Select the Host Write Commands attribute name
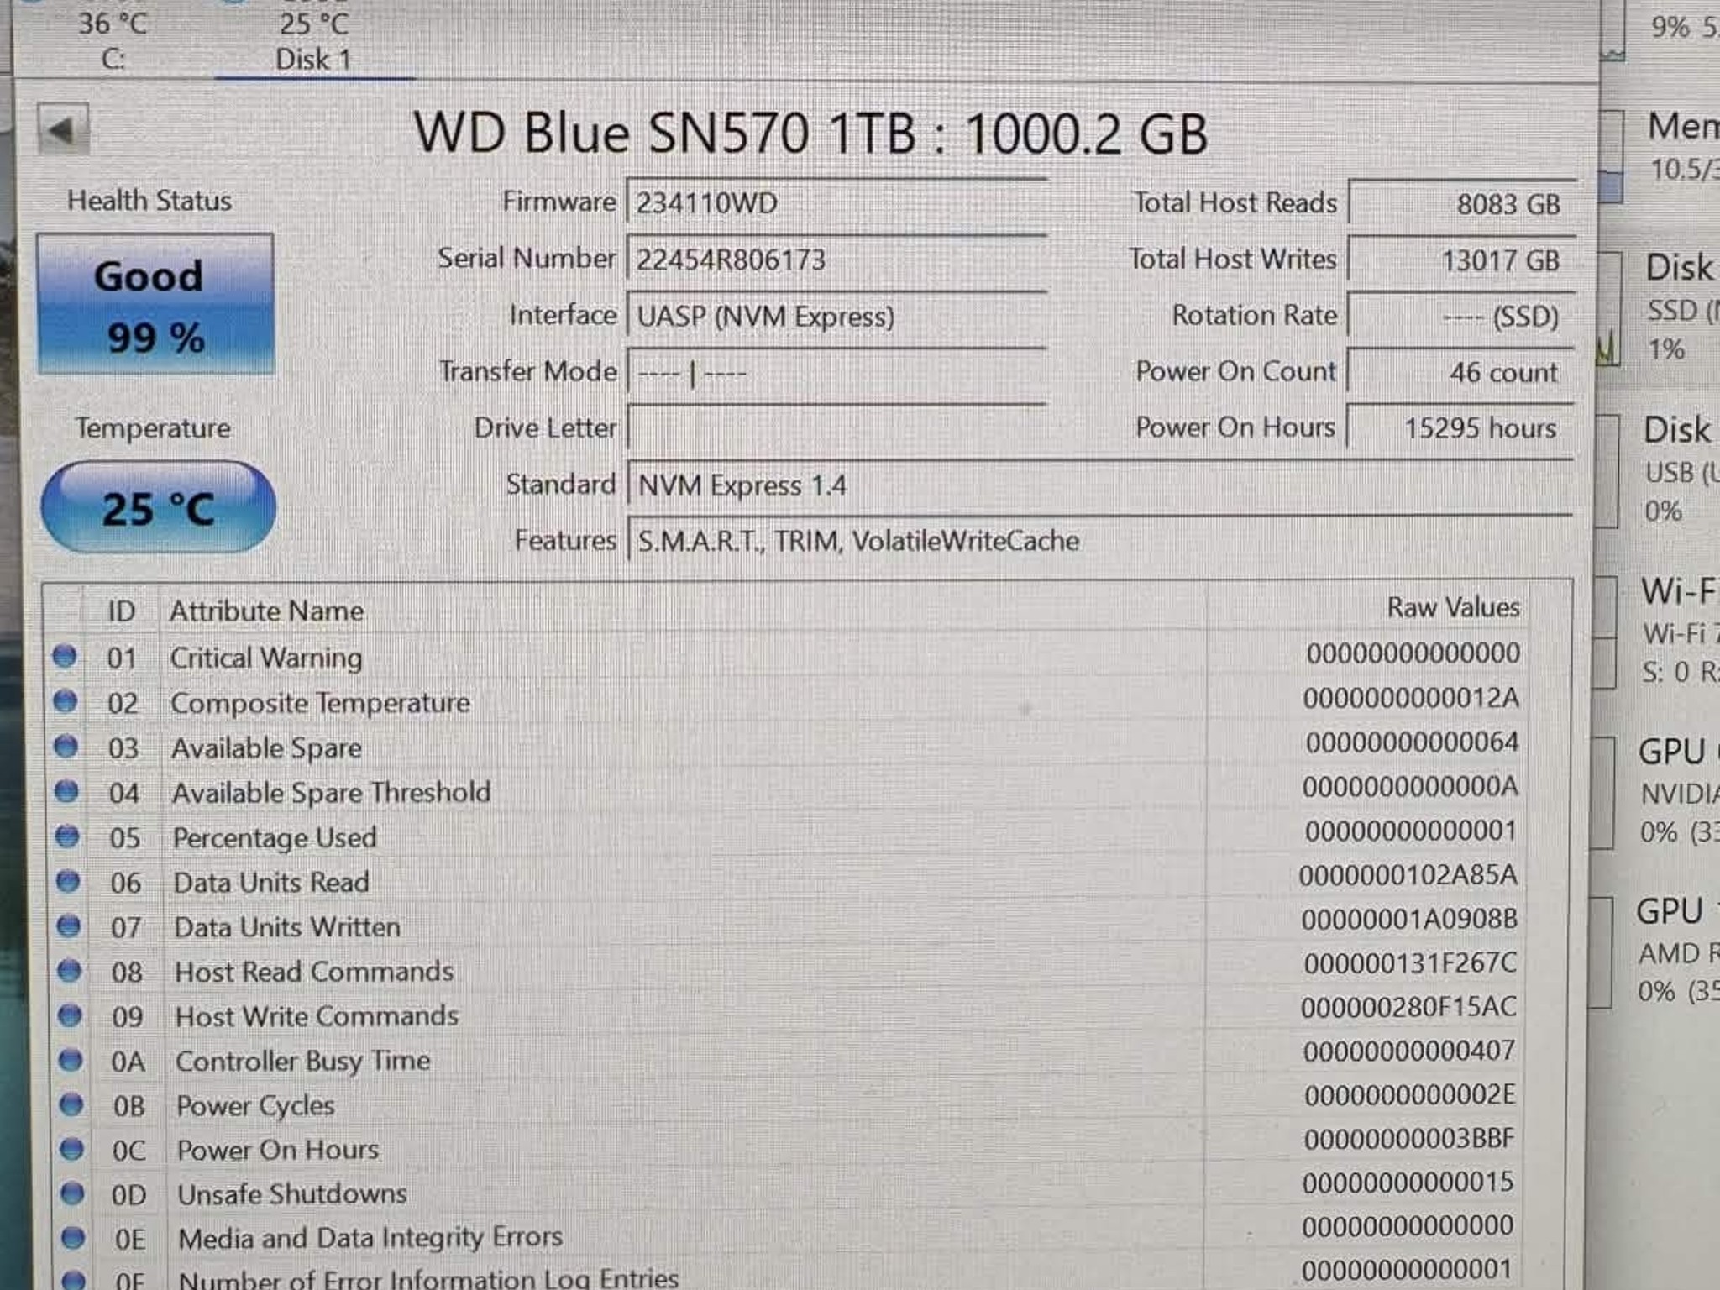The width and height of the screenshot is (1720, 1290). point(317,1016)
